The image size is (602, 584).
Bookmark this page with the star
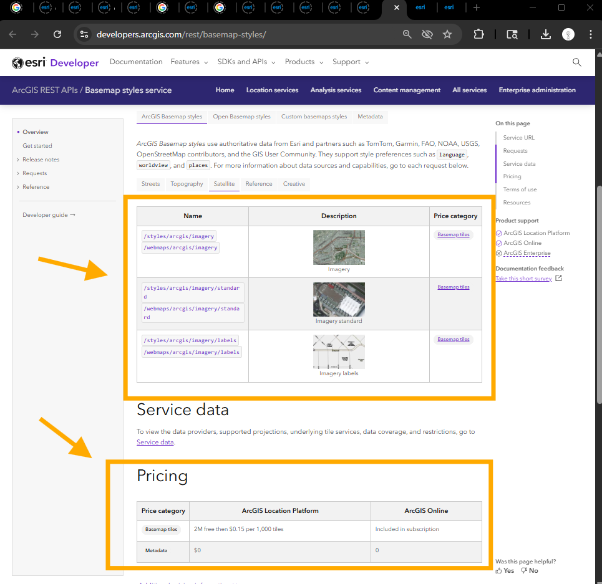[x=447, y=34]
